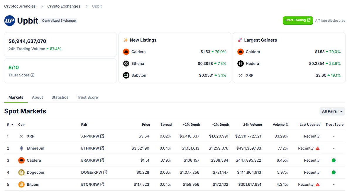This screenshot has height=193, width=352.
Task: Sort by Pair column header
Action: (84, 124)
